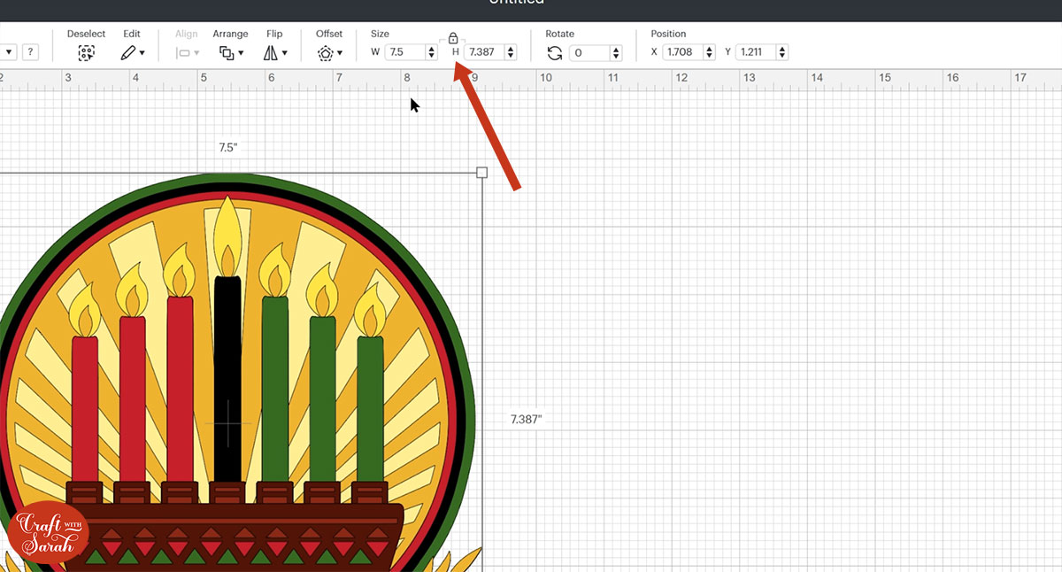Click the Position X field
This screenshot has width=1062, height=572.
click(682, 52)
